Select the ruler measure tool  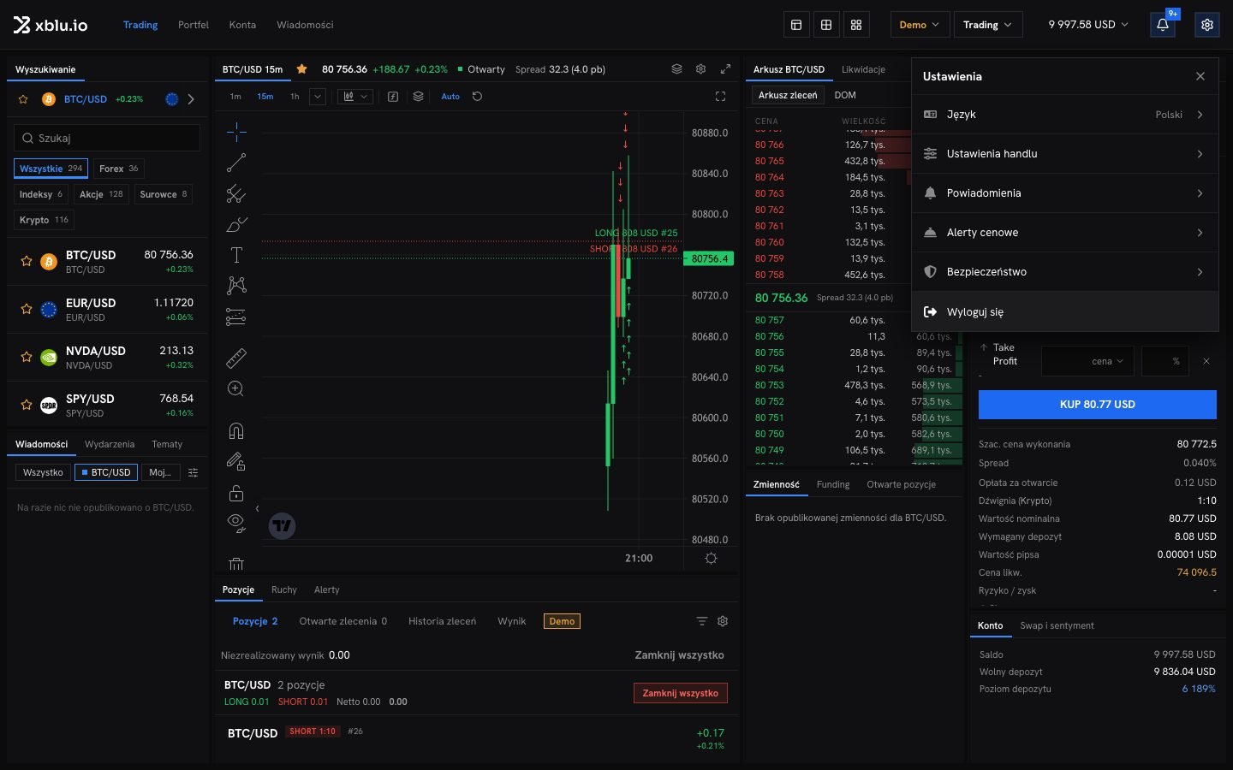[236, 358]
